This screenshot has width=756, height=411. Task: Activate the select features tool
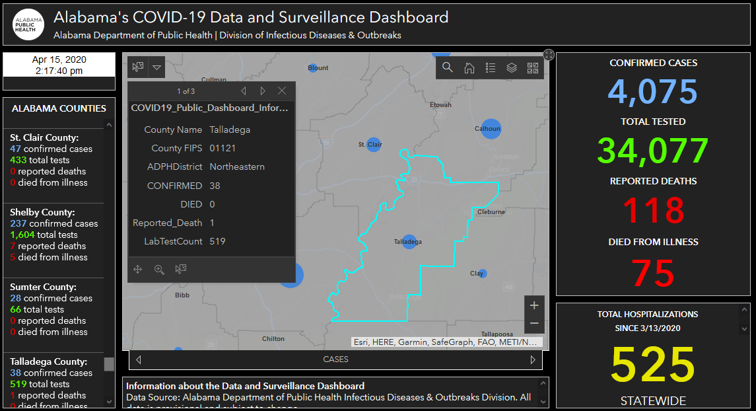(x=138, y=67)
